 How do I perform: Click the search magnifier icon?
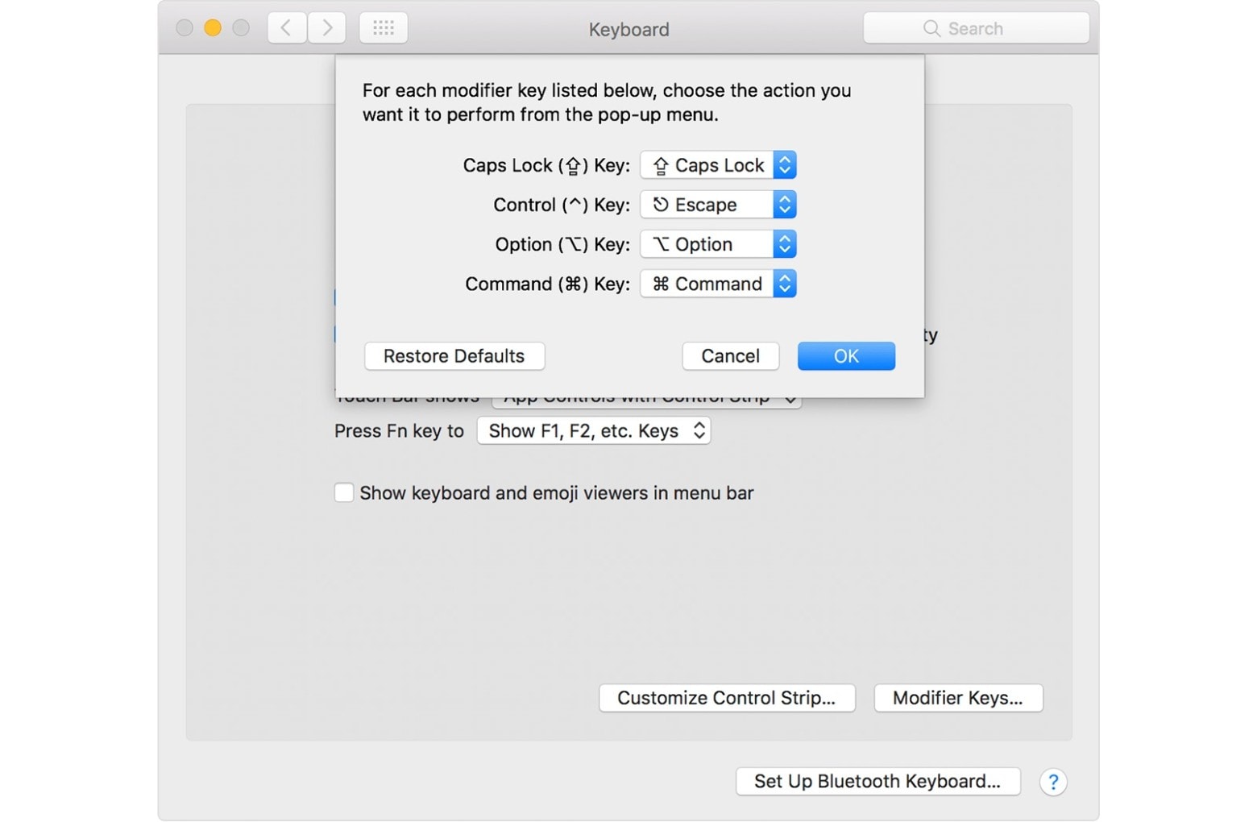(x=931, y=27)
